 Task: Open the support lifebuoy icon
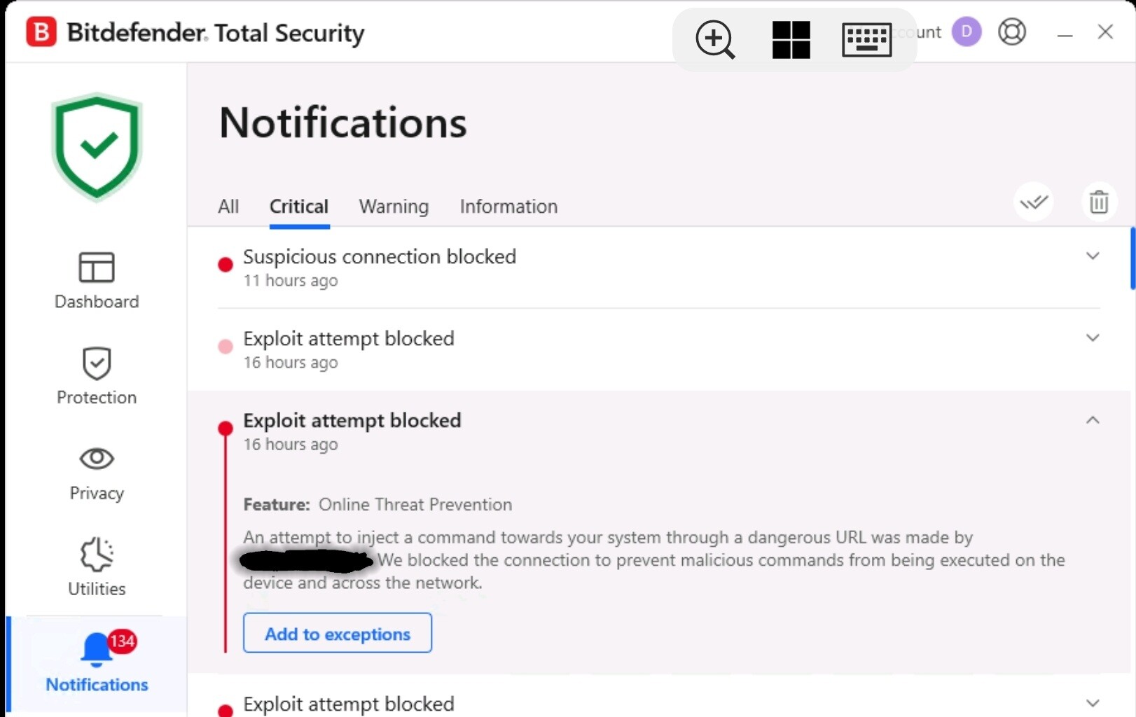(x=1012, y=32)
